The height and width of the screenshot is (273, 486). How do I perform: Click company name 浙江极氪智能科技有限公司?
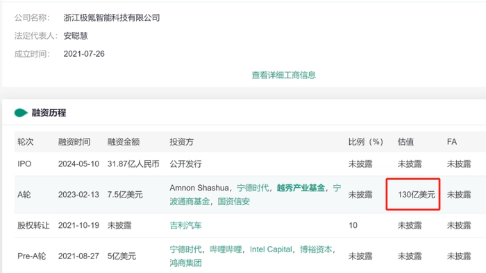point(112,17)
